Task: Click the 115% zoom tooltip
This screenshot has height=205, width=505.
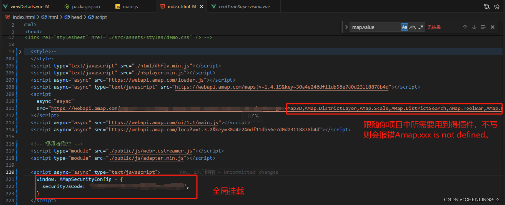Action: tap(253, 116)
